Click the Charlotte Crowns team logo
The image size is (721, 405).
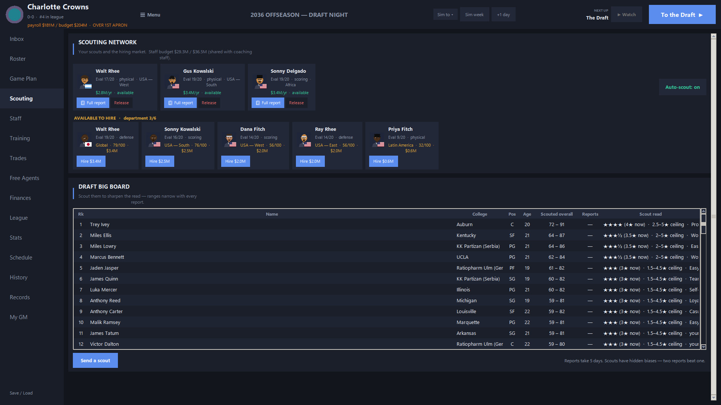click(x=15, y=15)
